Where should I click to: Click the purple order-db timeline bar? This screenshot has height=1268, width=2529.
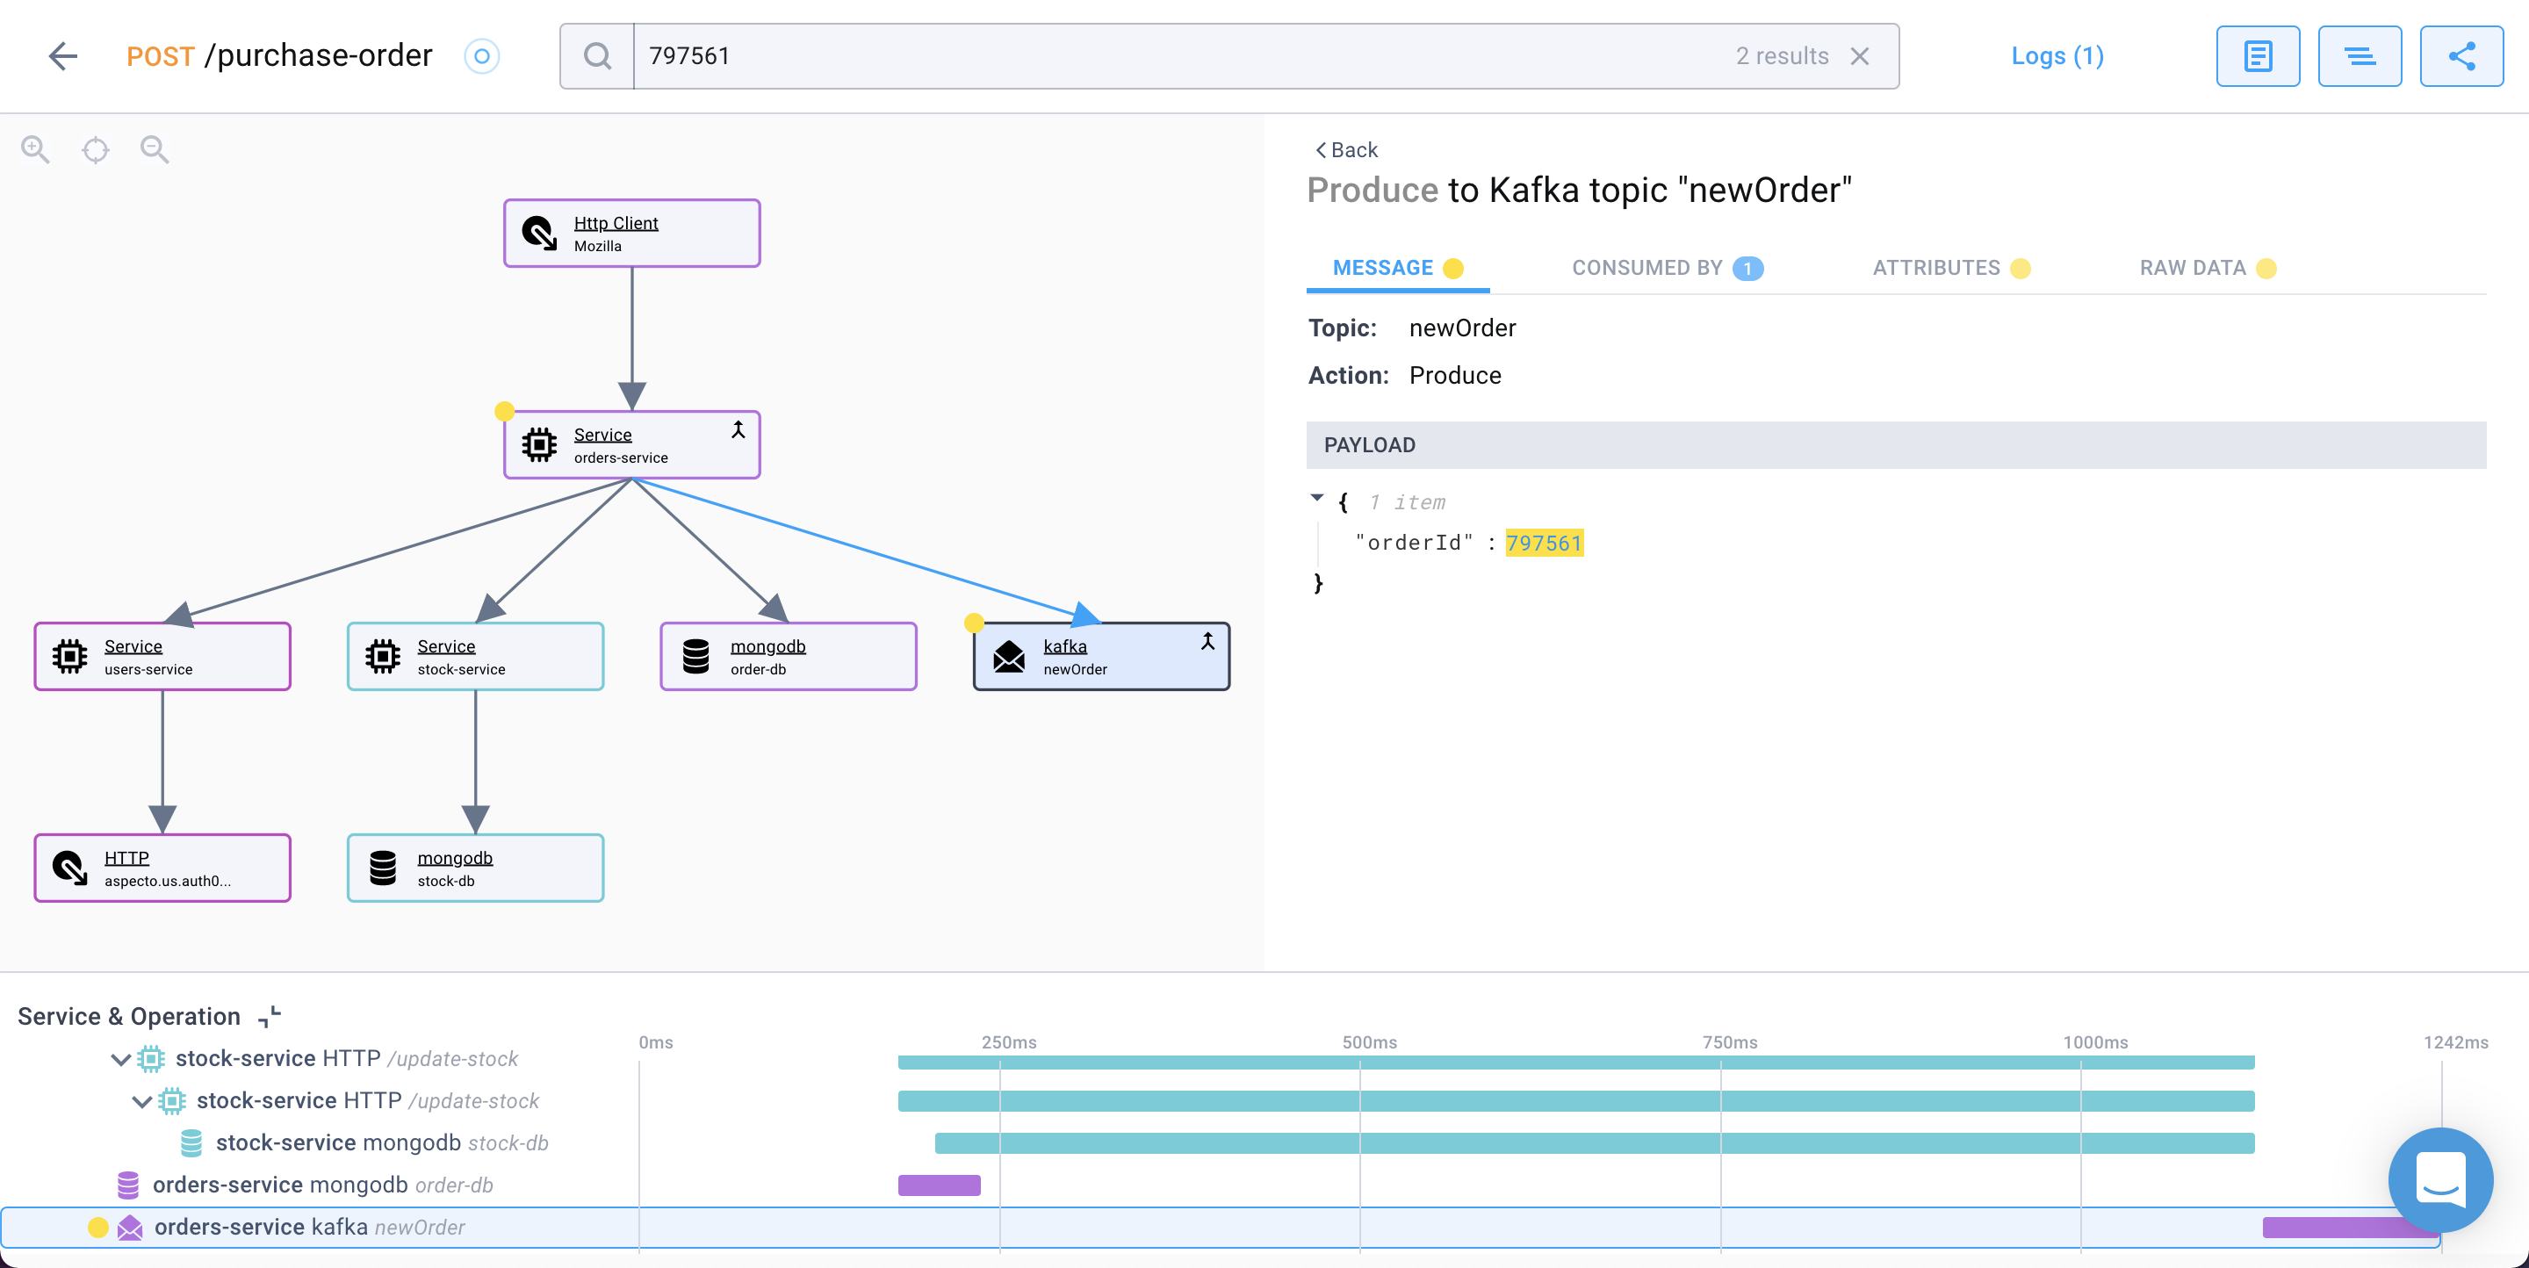coord(939,1185)
